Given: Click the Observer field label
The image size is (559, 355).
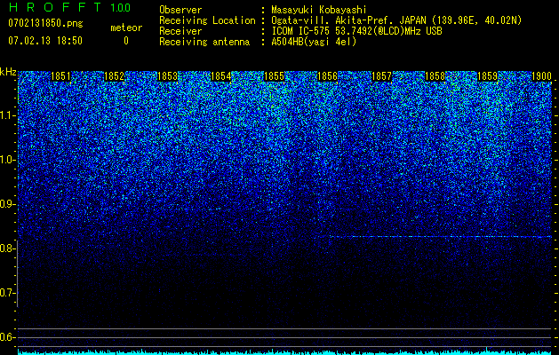Looking at the screenshot, I should tap(180, 10).
